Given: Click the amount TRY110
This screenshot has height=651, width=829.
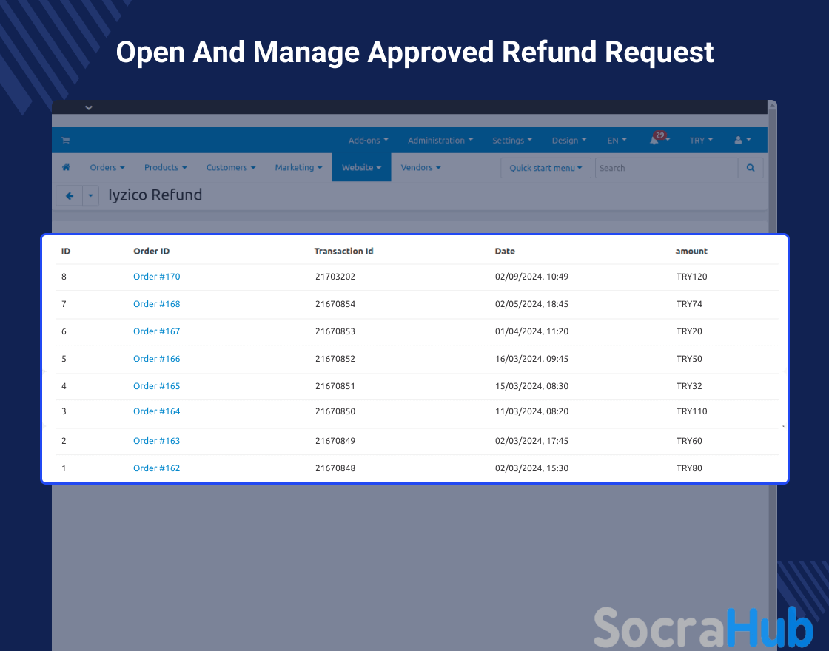Looking at the screenshot, I should tap(691, 411).
